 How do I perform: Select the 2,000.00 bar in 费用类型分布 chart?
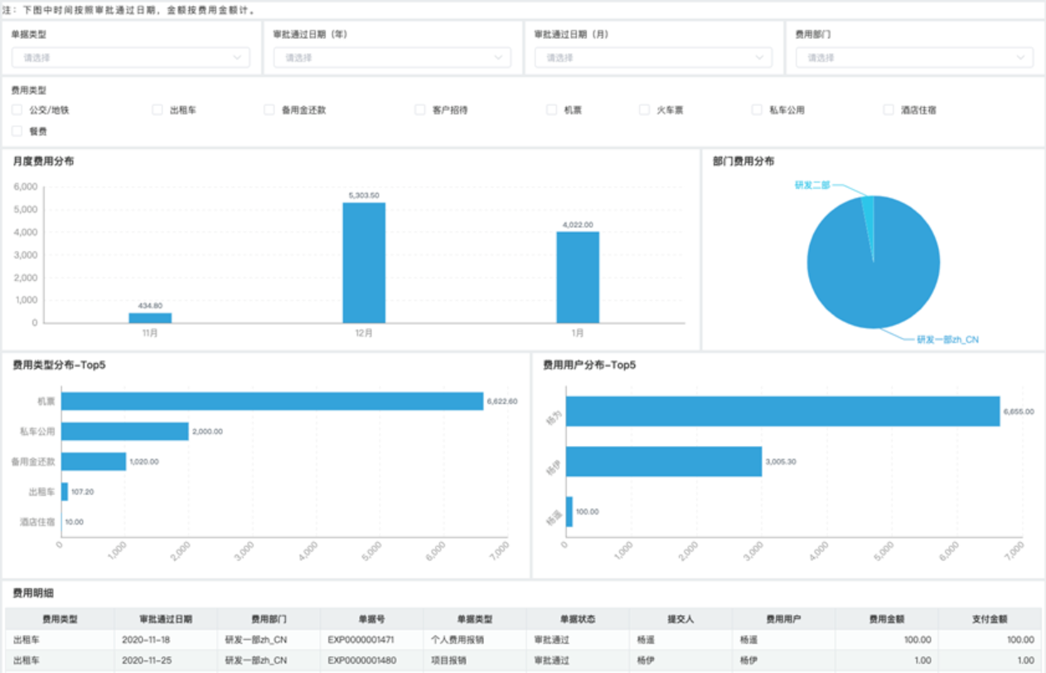pos(125,431)
